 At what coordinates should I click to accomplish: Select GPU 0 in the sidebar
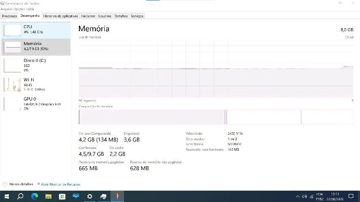coord(36,104)
